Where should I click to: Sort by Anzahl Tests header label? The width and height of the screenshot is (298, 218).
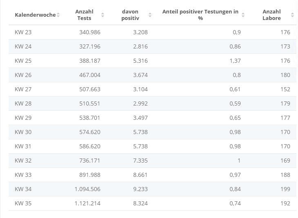pyautogui.click(x=85, y=15)
